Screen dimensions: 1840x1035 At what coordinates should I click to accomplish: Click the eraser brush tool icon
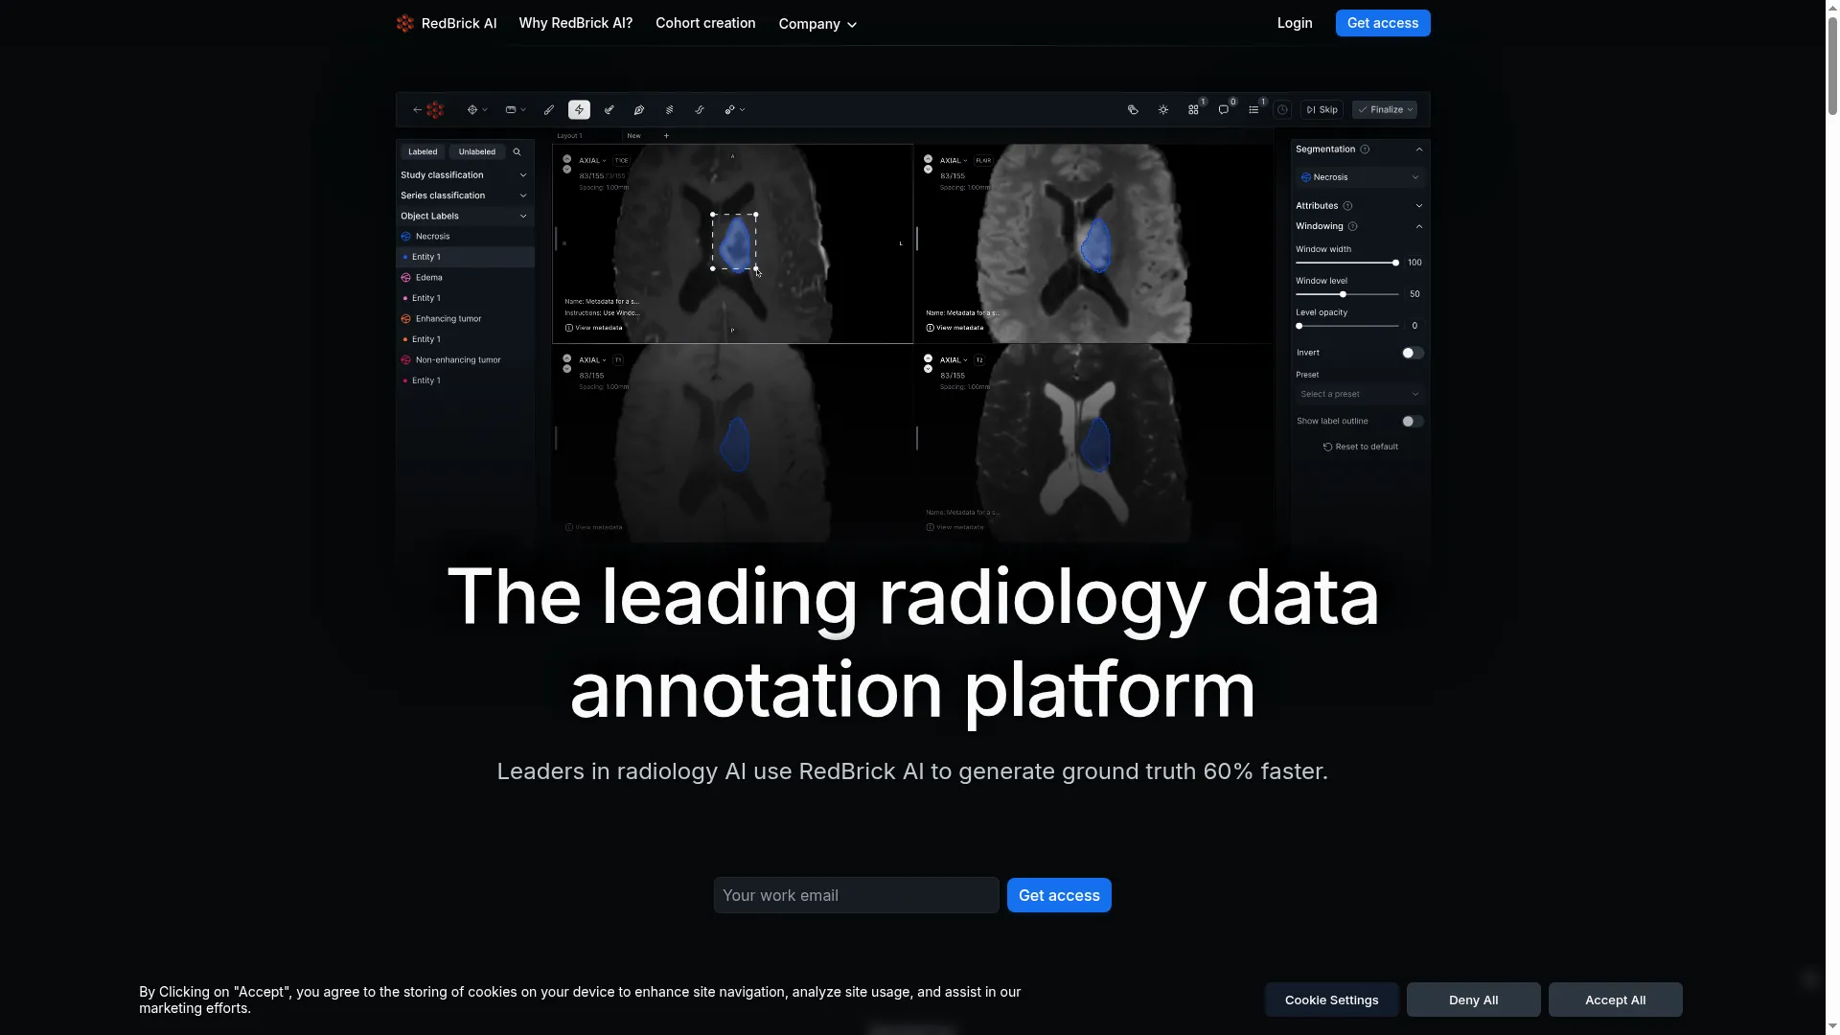(x=609, y=110)
